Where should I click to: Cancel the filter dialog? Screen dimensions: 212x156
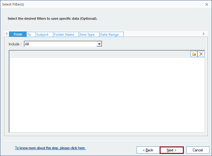click(198, 150)
